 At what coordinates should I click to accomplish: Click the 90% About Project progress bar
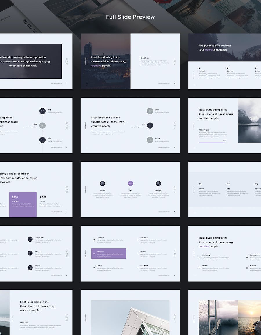coord(212,143)
